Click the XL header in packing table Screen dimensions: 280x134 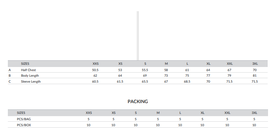click(202, 113)
